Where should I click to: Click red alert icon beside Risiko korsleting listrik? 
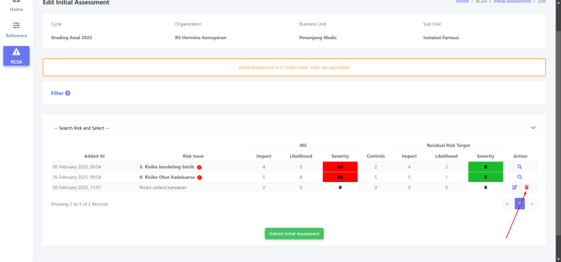(199, 167)
